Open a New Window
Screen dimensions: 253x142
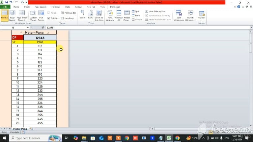pyautogui.click(x=110, y=15)
